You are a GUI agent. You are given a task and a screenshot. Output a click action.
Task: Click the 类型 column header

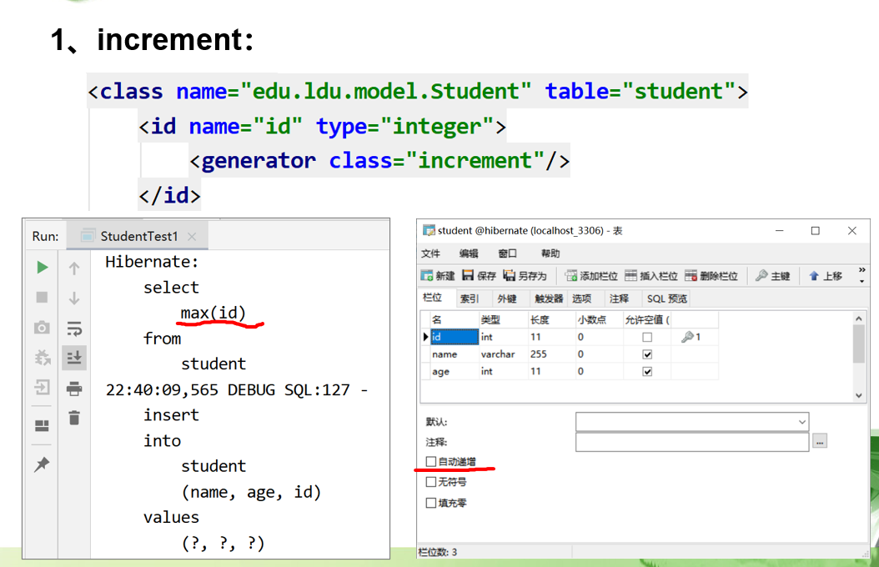pos(504,319)
